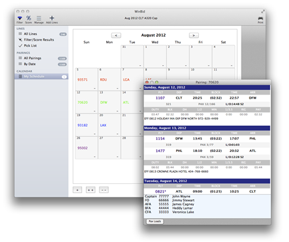Click the All Lines count badge
This screenshot has width=289, height=242.
pyautogui.click(x=63, y=34)
